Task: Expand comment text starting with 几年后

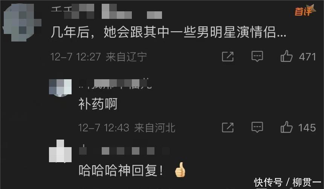Action: click(168, 32)
